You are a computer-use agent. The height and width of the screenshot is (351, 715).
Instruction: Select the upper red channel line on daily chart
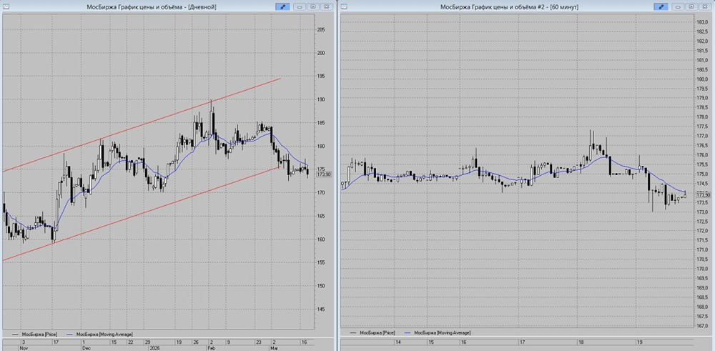[x=142, y=125]
